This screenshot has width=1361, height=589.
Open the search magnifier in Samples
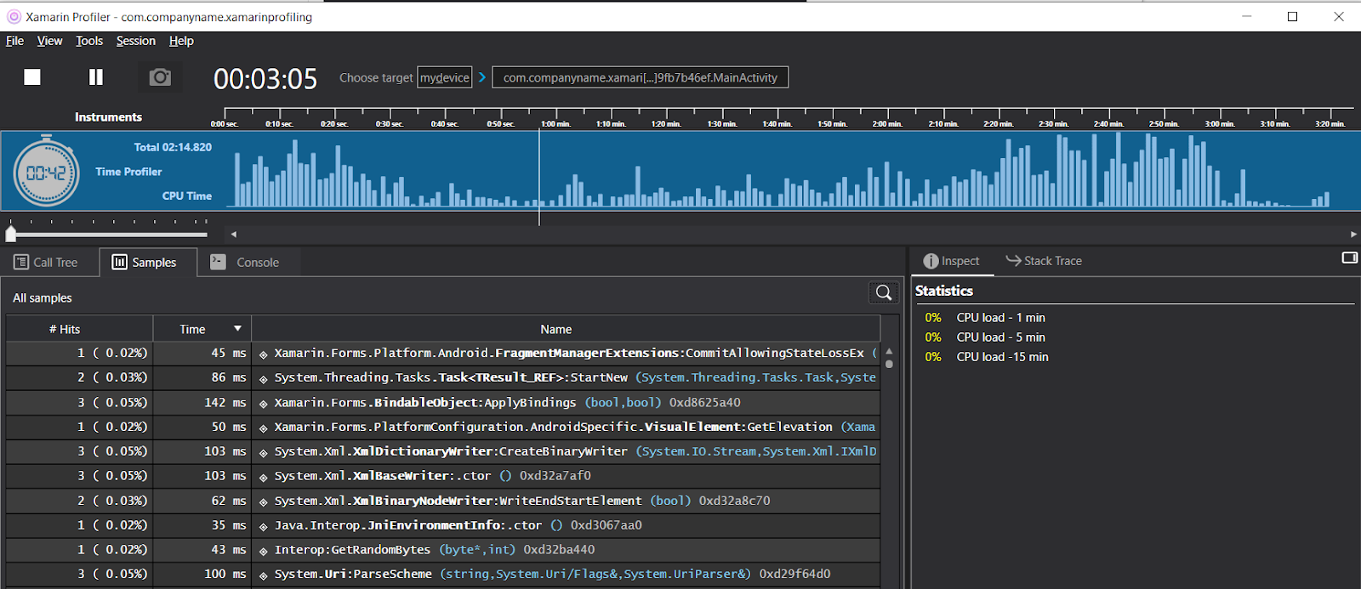point(884,292)
